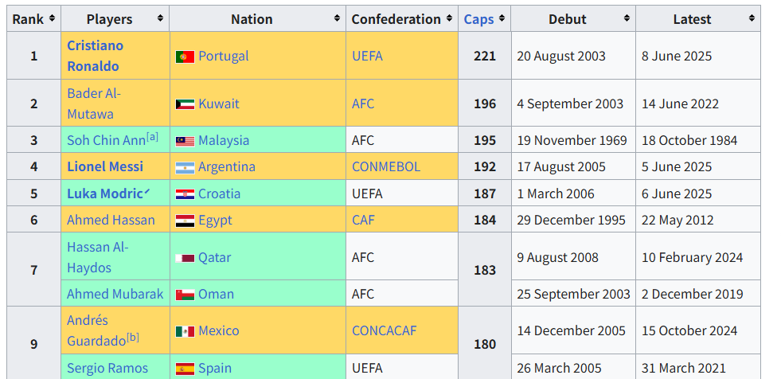Click the Kuwait flag icon

click(x=185, y=104)
